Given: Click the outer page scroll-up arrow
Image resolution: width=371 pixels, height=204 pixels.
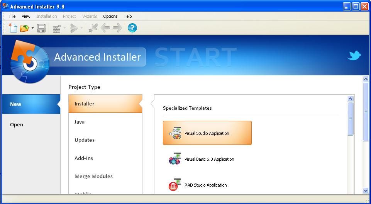Looking at the screenshot, I should (x=366, y=79).
